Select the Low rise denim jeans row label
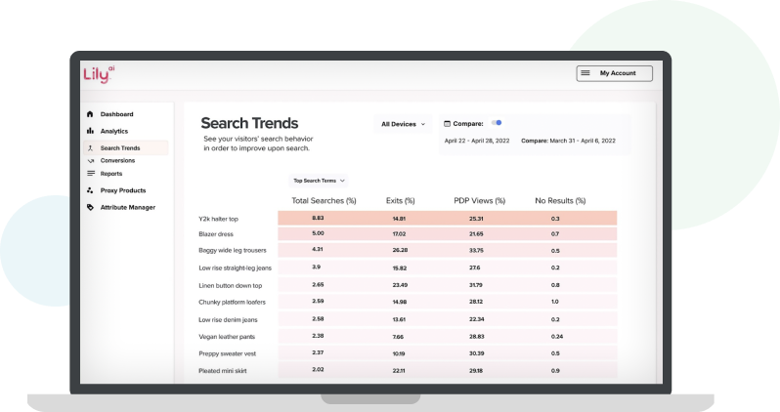The image size is (780, 412). tap(228, 319)
